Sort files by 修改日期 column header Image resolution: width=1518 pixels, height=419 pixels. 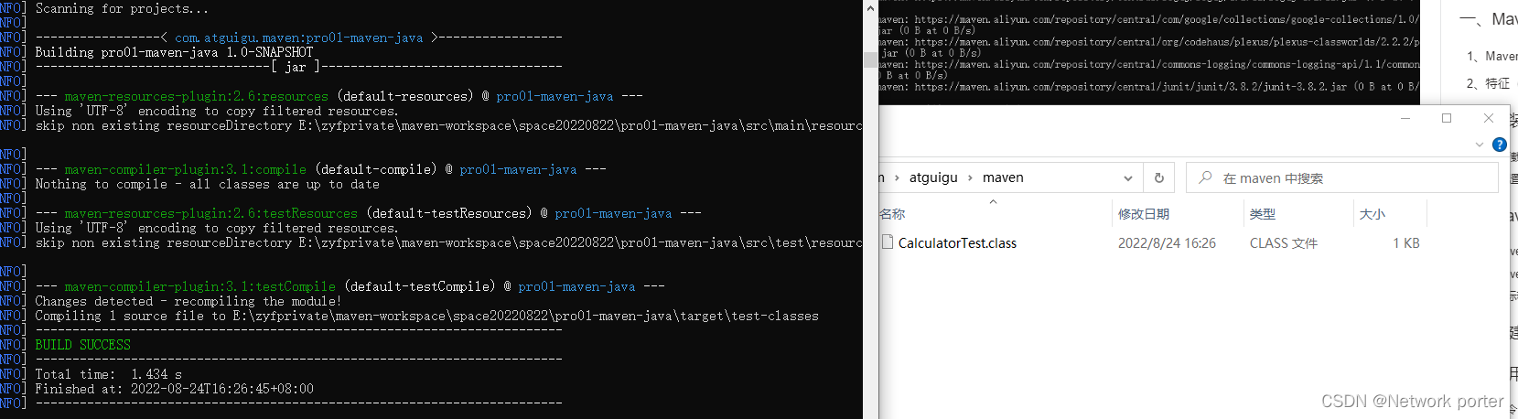coord(1144,213)
